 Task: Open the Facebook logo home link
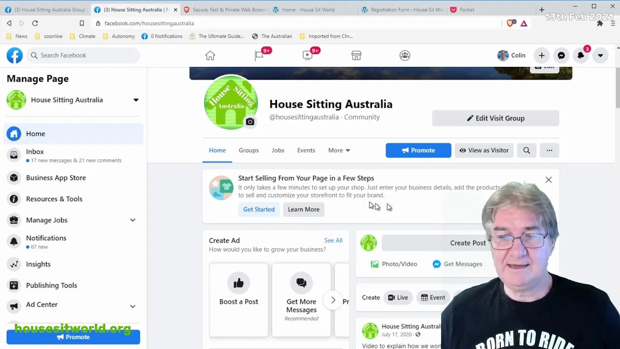(15, 55)
